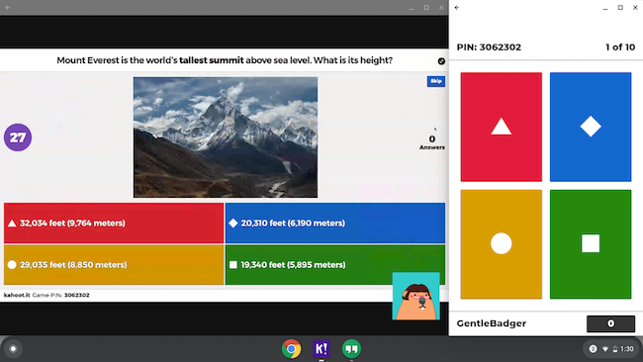Open the launcher circle button
The height and width of the screenshot is (362, 643).
pos(13,349)
